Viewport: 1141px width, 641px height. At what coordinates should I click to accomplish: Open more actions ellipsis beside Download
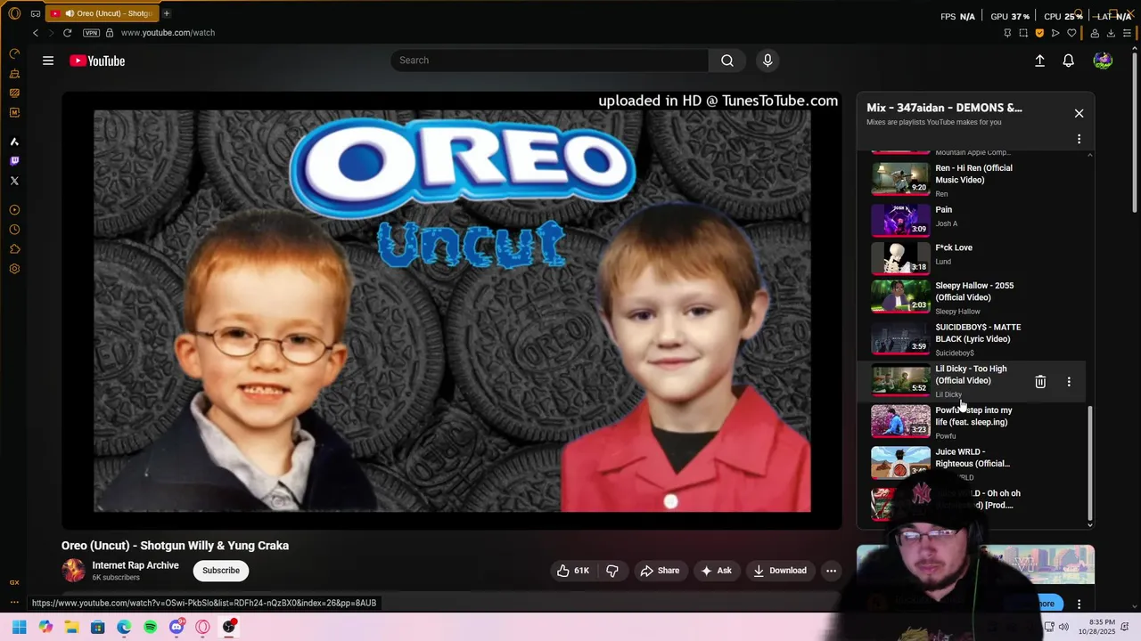pyautogui.click(x=831, y=571)
